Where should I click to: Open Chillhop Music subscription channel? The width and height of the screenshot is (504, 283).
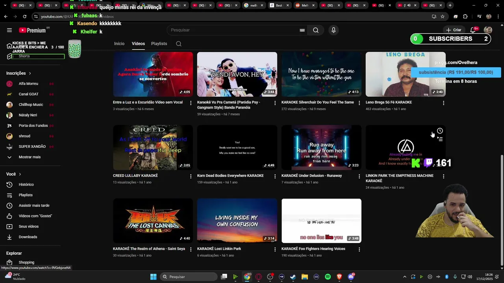tap(30, 105)
